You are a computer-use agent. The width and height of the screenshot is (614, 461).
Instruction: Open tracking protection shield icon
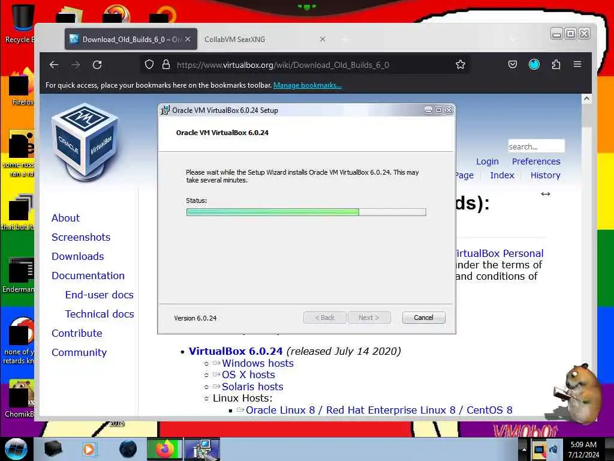[x=149, y=65]
